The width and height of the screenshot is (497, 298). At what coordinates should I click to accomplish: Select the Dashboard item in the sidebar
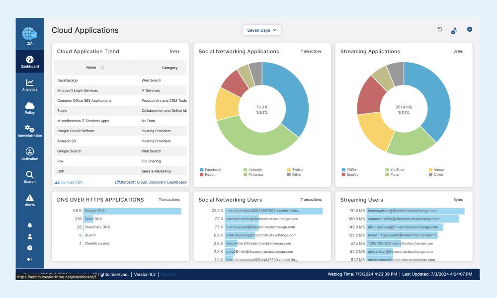[x=30, y=62]
